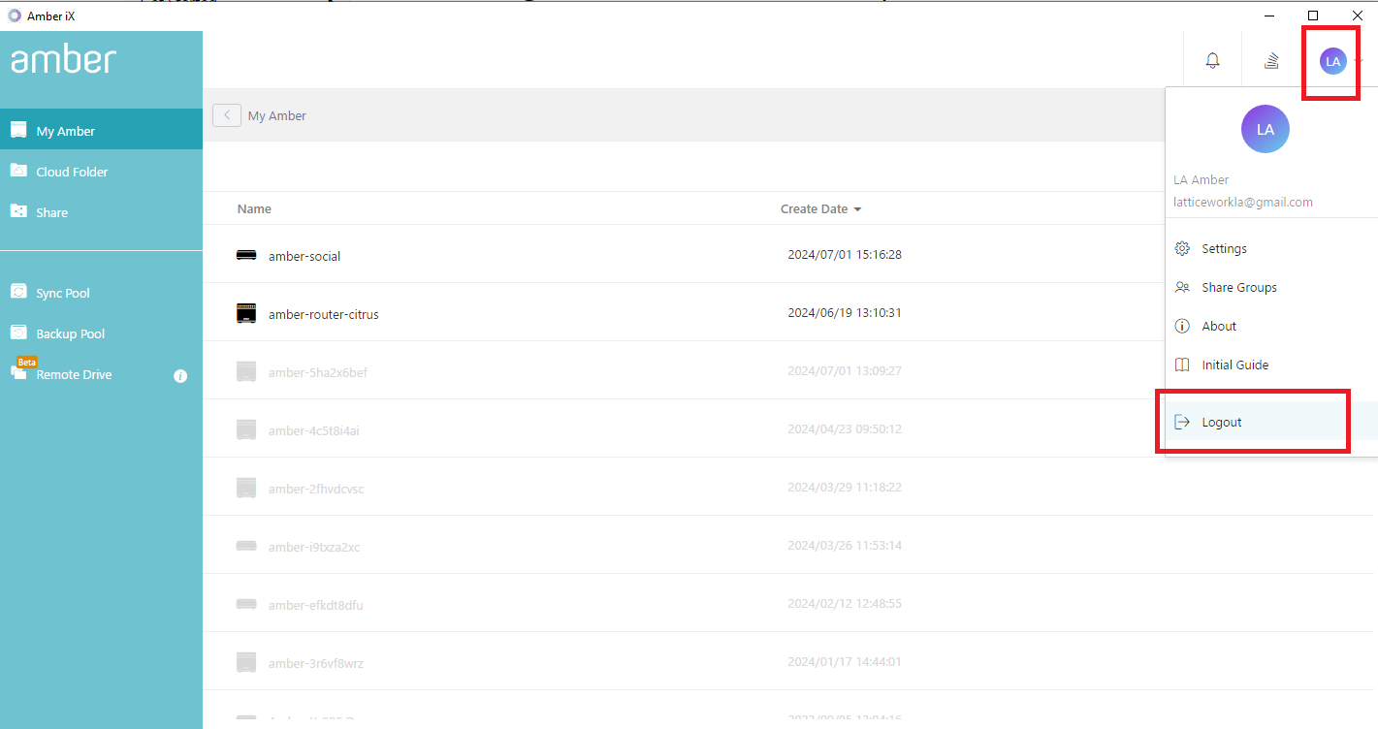
Task: Click the date 2024/06/19 13:10:31
Action: point(845,312)
